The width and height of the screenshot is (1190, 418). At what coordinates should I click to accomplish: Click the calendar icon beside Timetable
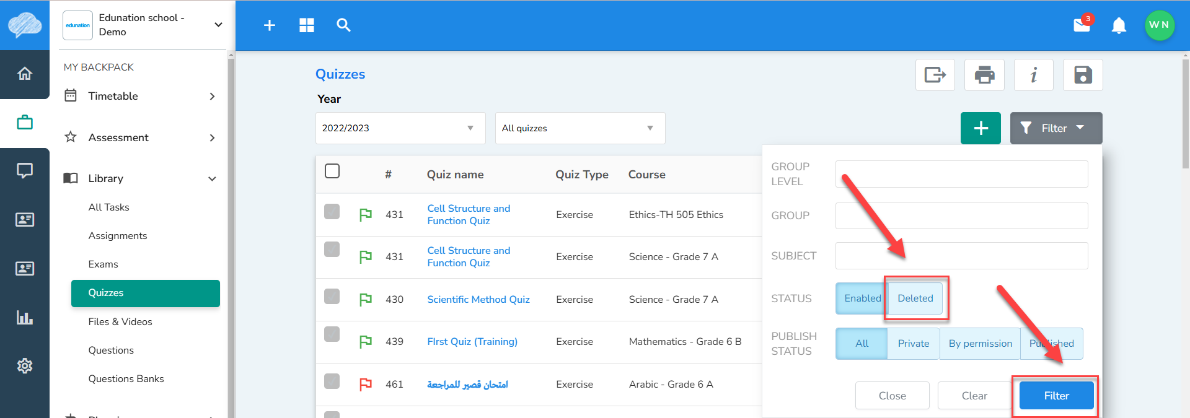(x=71, y=95)
